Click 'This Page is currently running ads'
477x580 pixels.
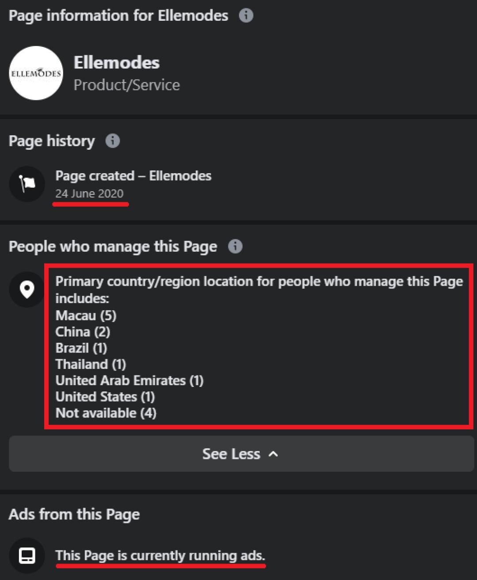tap(160, 555)
